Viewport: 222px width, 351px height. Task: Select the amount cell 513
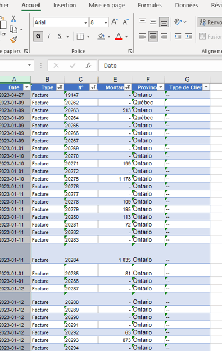pos(115,110)
